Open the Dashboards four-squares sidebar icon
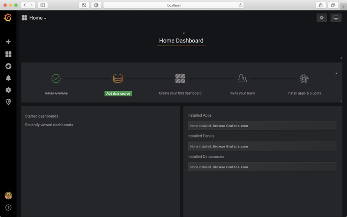 click(x=8, y=54)
